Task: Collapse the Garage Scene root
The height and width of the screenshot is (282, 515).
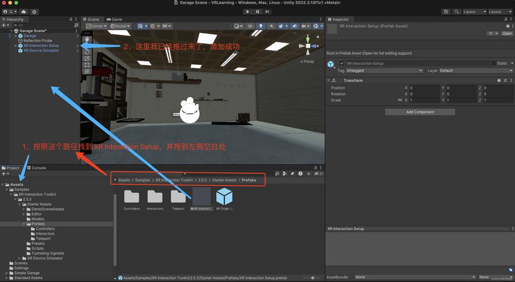Action: coord(11,31)
